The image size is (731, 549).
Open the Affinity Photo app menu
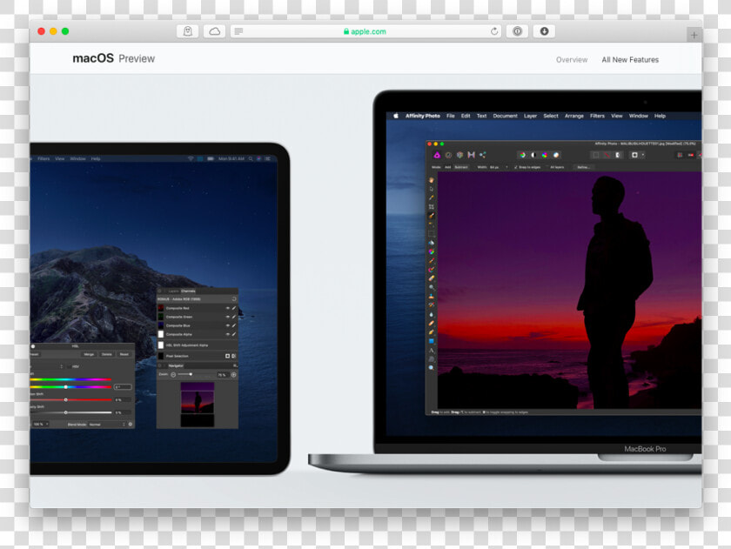click(422, 116)
